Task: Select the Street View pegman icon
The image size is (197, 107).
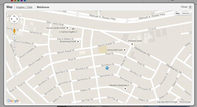Action: click(14, 31)
